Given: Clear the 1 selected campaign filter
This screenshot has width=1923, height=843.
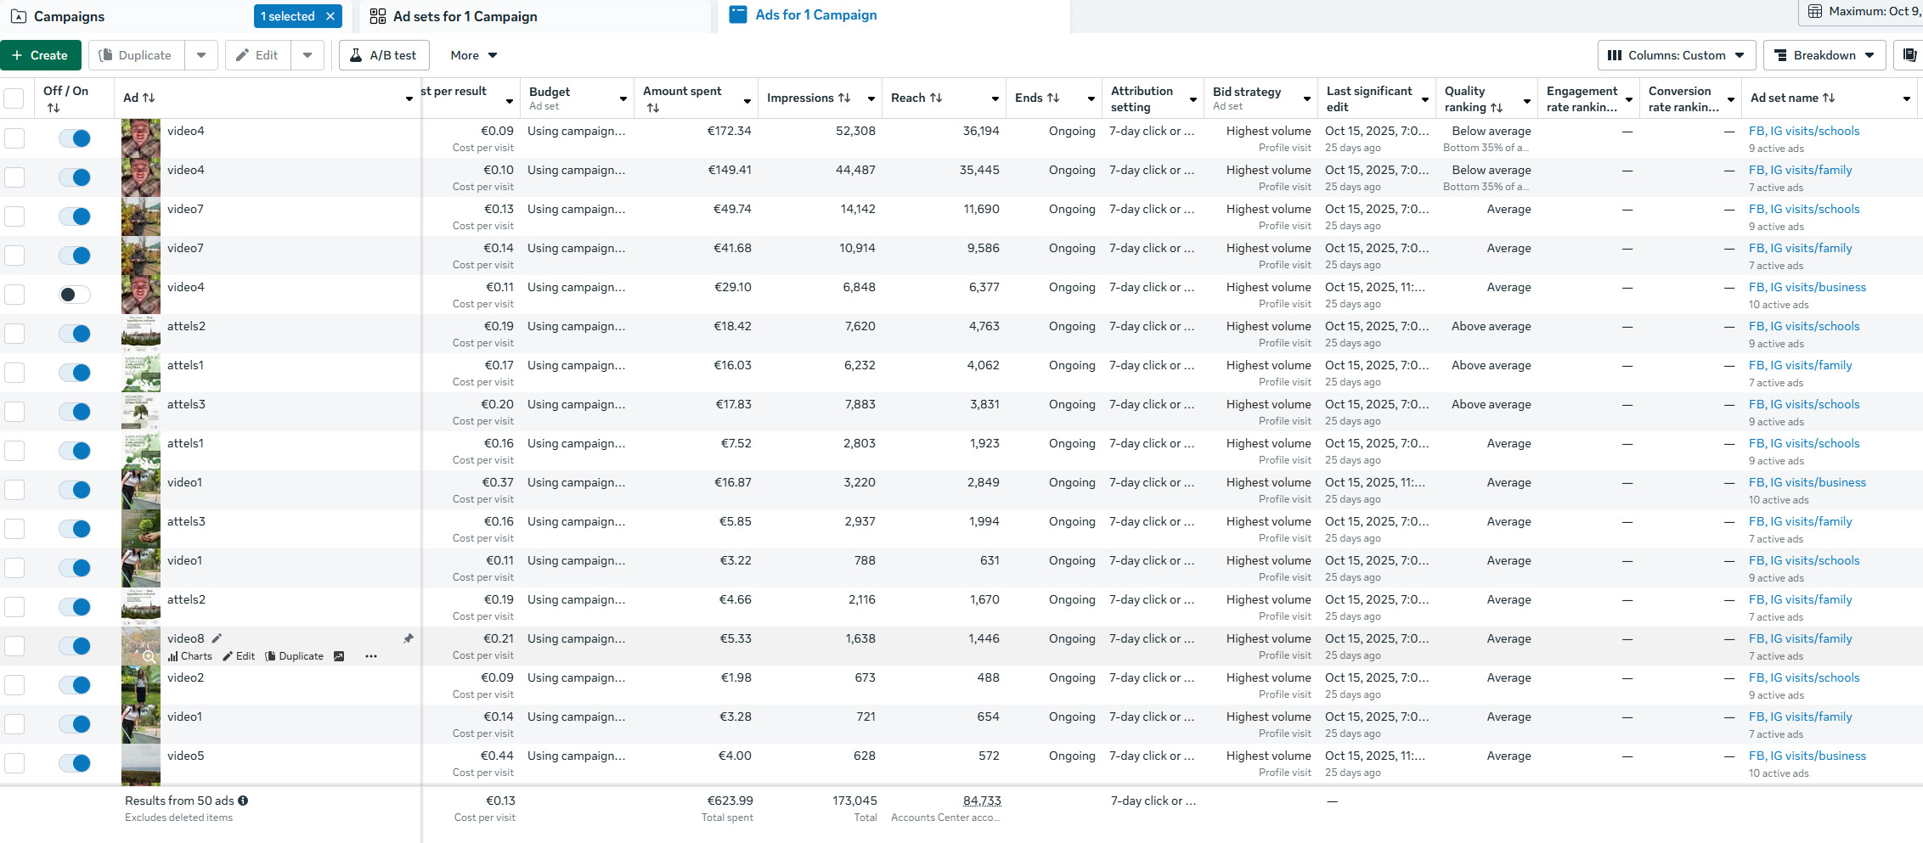Looking at the screenshot, I should click(x=330, y=16).
